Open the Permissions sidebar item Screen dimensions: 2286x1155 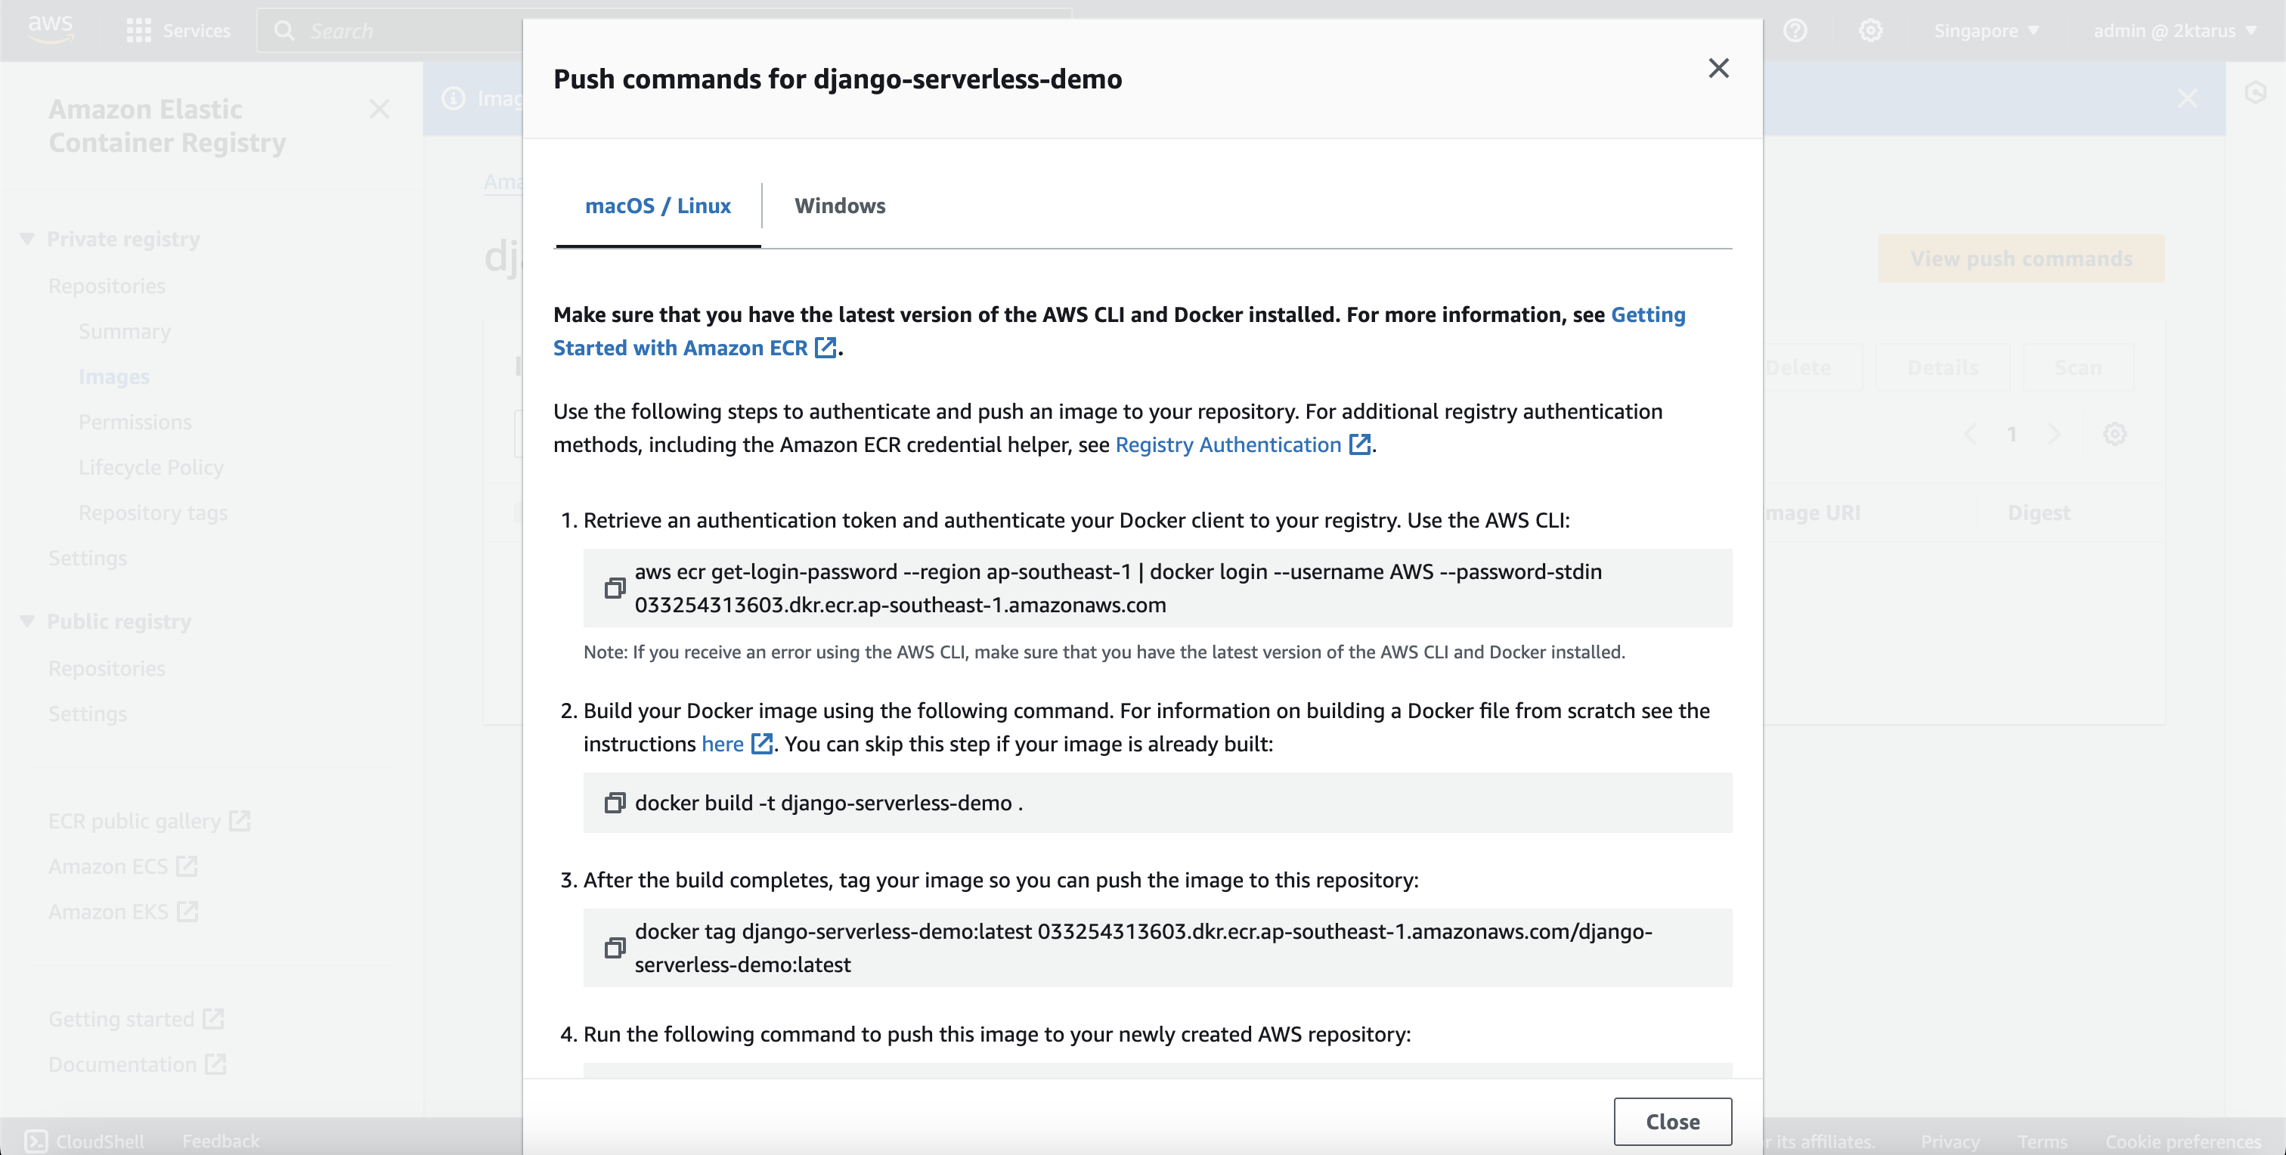(135, 421)
